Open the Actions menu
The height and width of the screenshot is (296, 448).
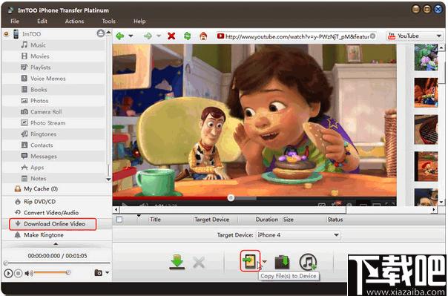point(75,21)
